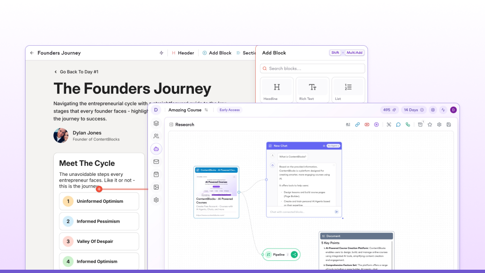Add a YouTube block from Research toolbar
Viewport: 485px width, 273px height.
[367, 124]
